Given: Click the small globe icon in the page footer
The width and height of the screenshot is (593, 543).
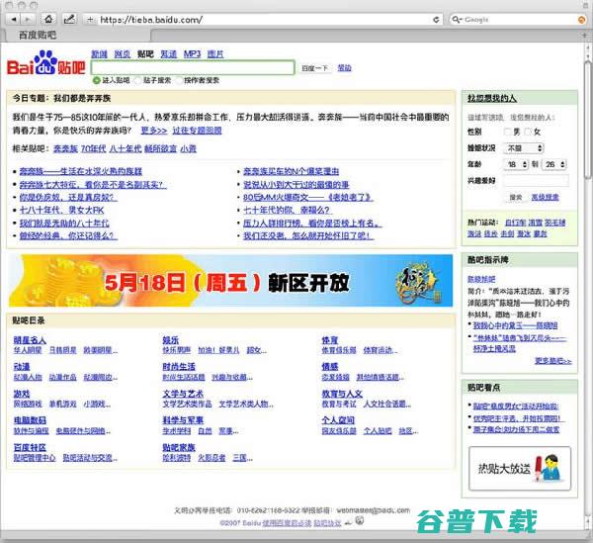Looking at the screenshot, I should tap(360, 520).
